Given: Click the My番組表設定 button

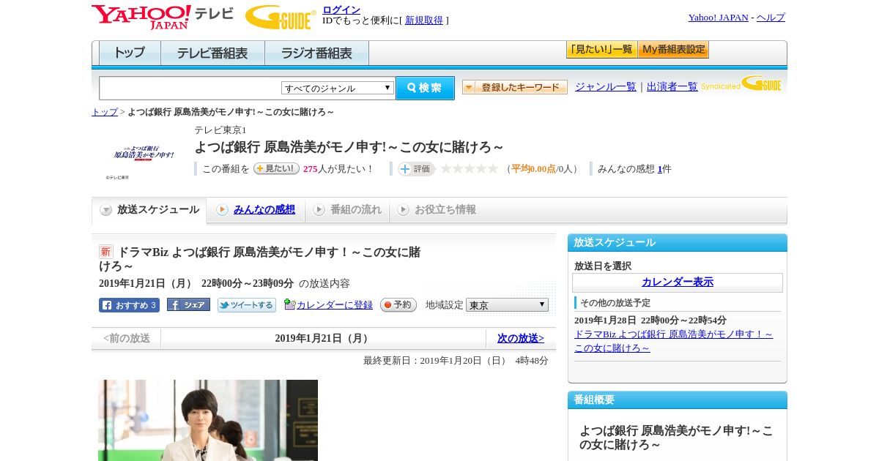Looking at the screenshot, I should [673, 50].
